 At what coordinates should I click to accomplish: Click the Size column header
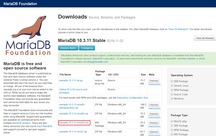click(143, 75)
